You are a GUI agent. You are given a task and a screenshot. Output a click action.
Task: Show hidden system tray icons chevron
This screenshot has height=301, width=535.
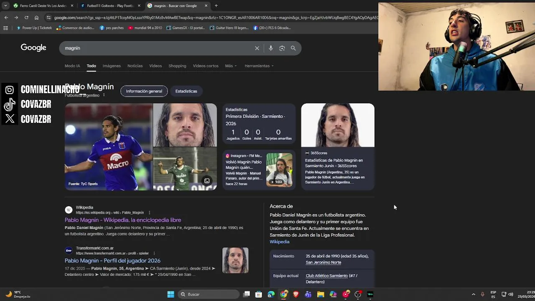[473, 294]
